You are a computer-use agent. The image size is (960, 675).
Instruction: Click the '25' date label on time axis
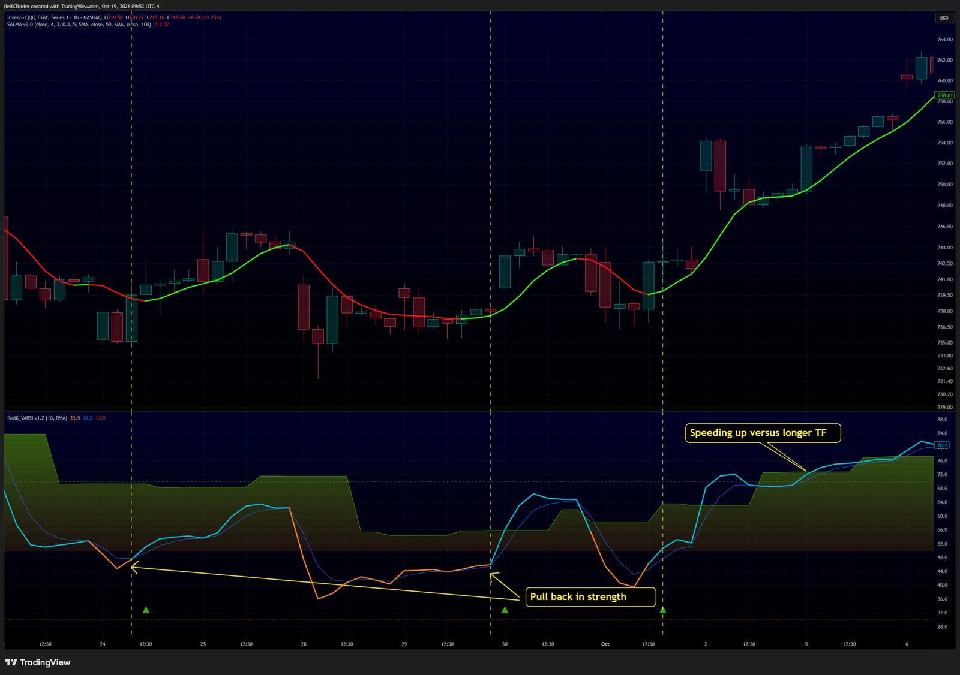click(x=203, y=644)
